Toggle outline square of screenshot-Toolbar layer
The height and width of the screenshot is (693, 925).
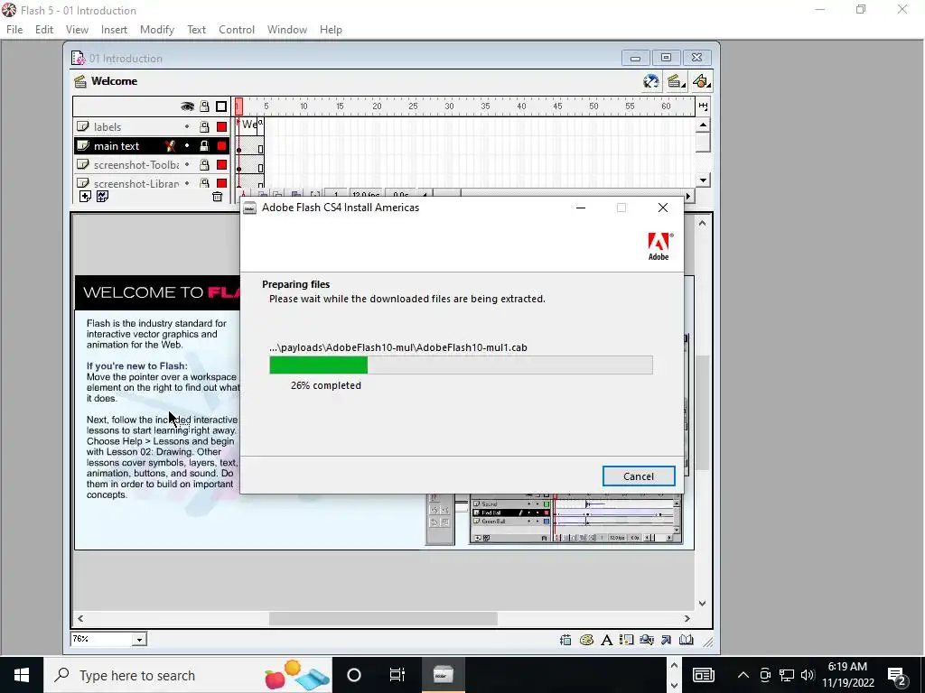[222, 164]
